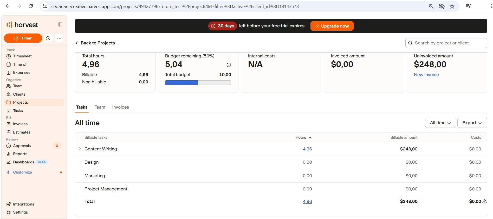Open Content Writing 4,96 hours link
This screenshot has width=493, height=219.
tap(307, 149)
